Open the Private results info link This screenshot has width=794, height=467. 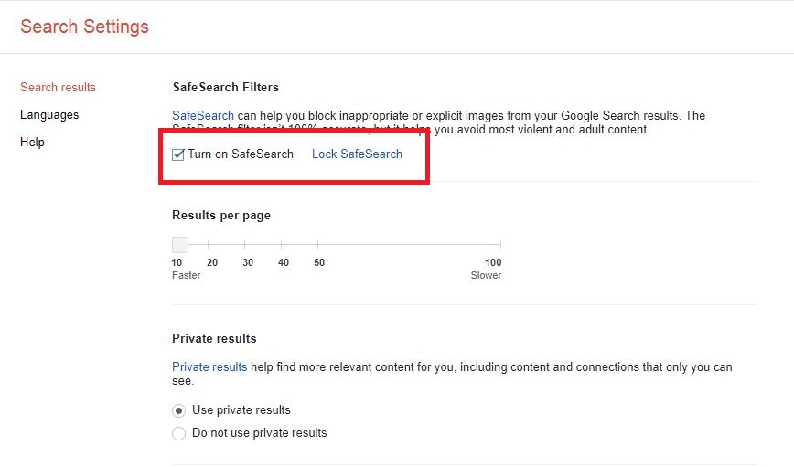tap(209, 367)
